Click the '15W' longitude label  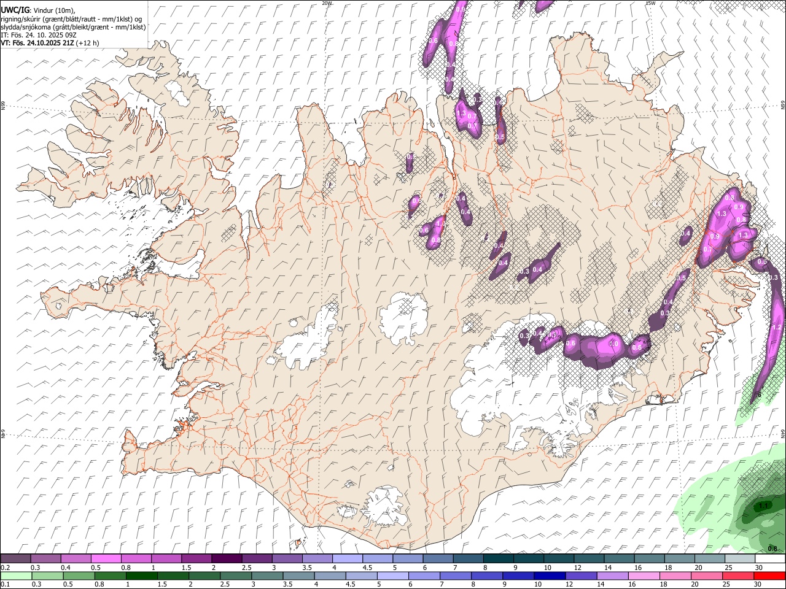click(x=650, y=3)
